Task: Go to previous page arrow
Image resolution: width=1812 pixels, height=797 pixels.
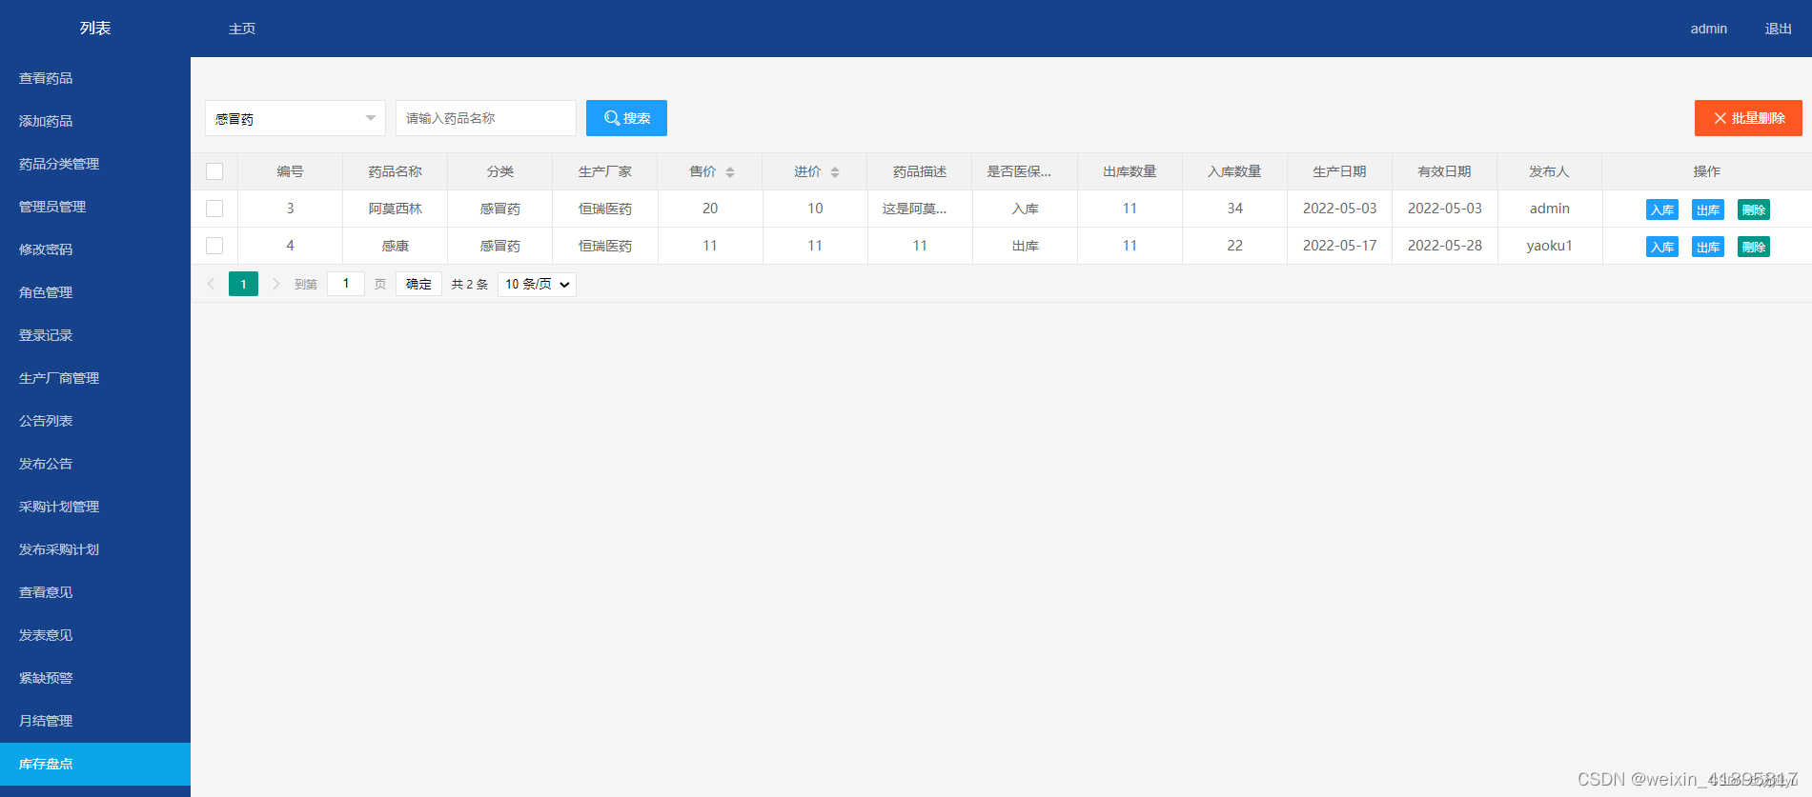Action: click(212, 284)
